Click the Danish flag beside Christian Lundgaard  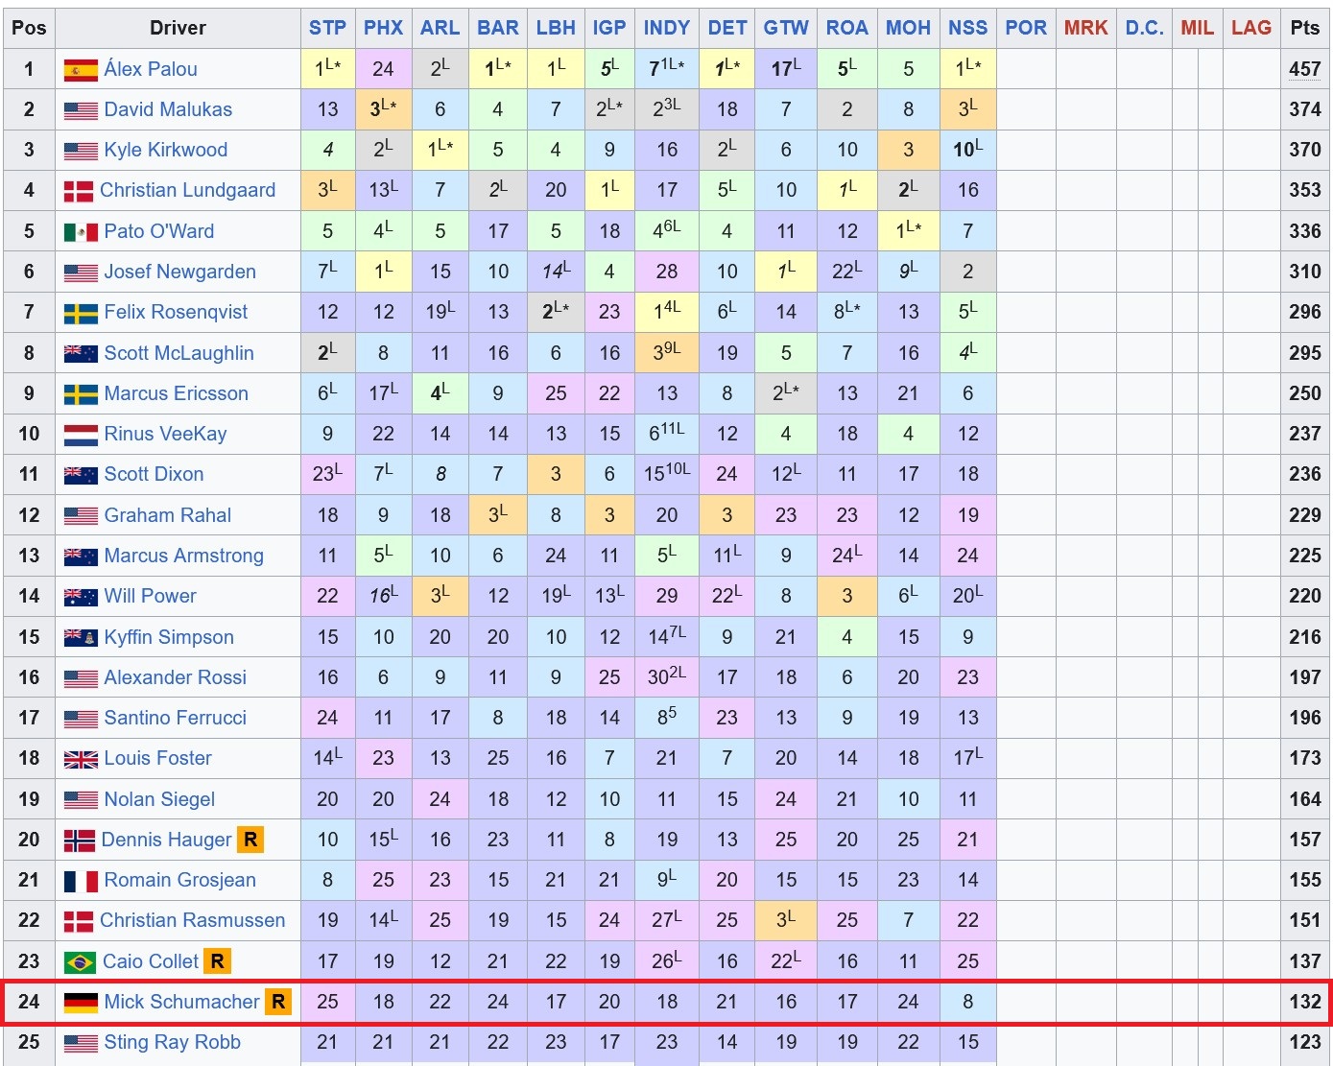[79, 191]
